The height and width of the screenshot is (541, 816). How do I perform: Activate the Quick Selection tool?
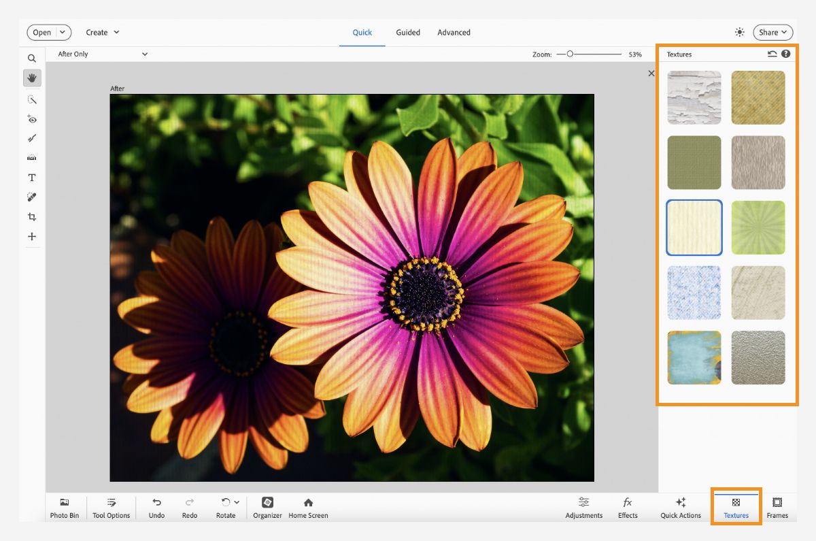31,99
